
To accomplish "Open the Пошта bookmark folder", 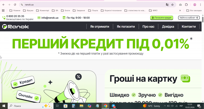I will click(x=93, y=10).
